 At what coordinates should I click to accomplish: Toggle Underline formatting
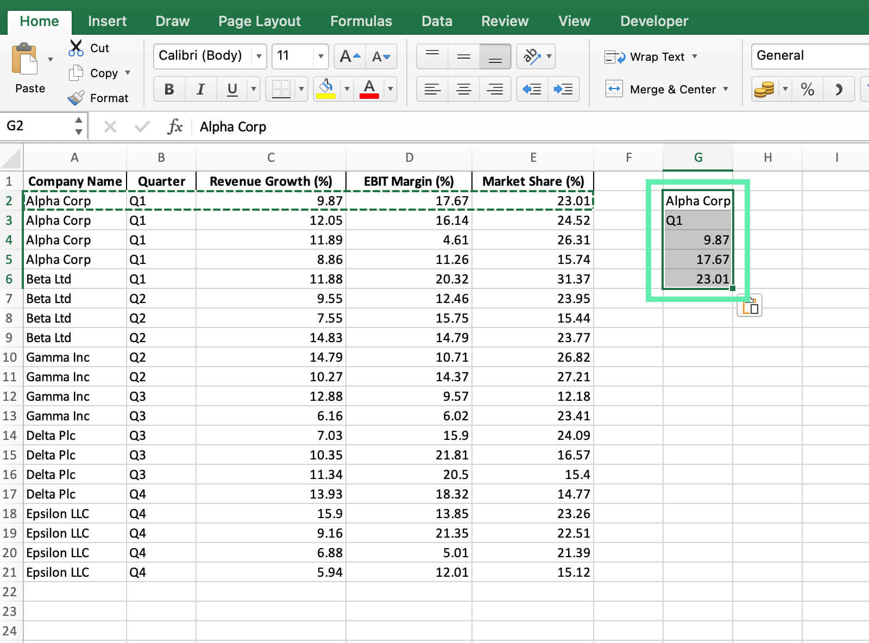tap(232, 89)
